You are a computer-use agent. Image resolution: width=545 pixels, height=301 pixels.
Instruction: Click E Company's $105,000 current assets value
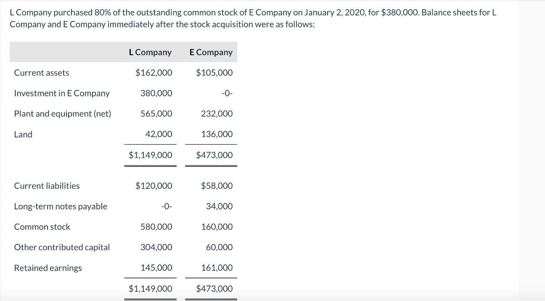click(x=214, y=73)
